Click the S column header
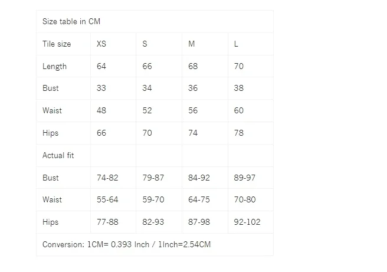387x272 pixels. pyautogui.click(x=145, y=44)
